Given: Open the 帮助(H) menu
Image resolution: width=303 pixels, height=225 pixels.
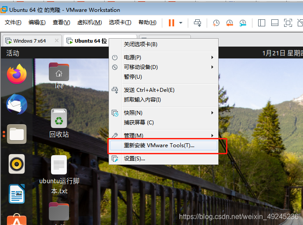Looking at the screenshot, I should 147,22.
